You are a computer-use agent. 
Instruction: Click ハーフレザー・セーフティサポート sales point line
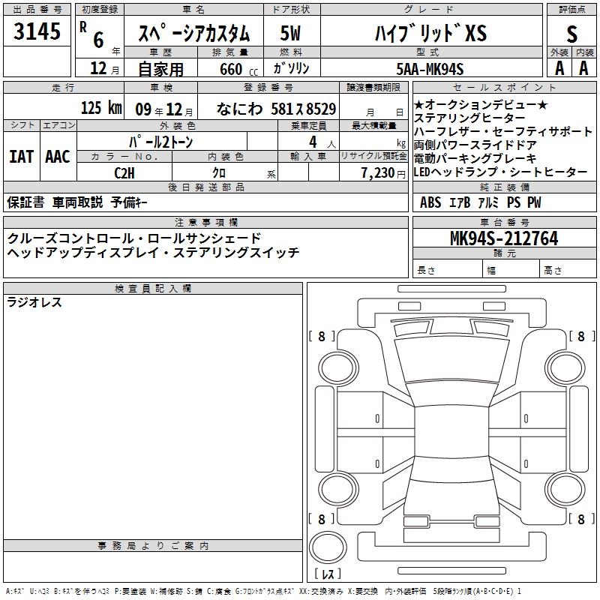503,131
